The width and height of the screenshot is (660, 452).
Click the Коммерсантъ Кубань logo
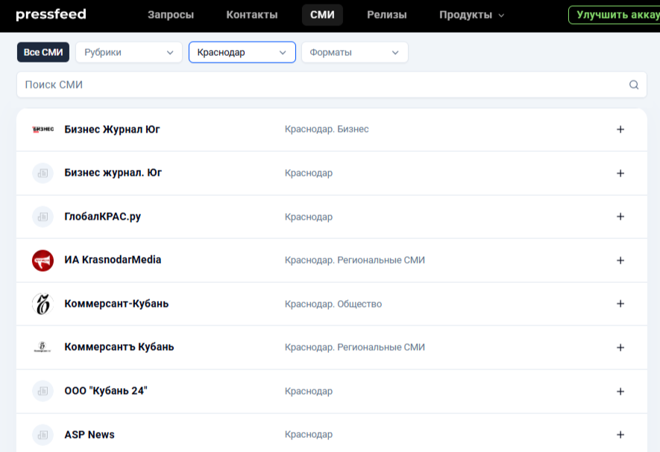click(x=43, y=347)
